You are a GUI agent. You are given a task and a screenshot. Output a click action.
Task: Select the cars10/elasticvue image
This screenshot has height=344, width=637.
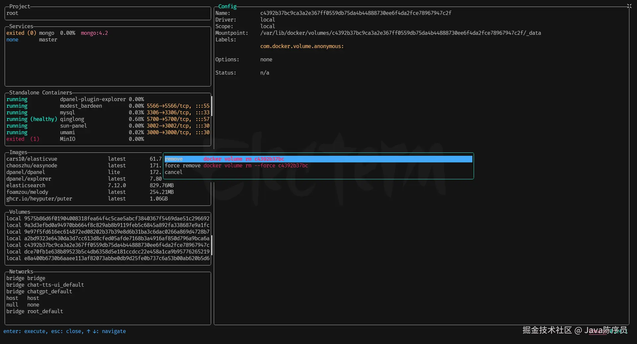32,159
